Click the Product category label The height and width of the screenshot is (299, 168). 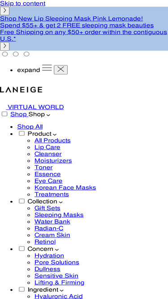click(x=39, y=134)
